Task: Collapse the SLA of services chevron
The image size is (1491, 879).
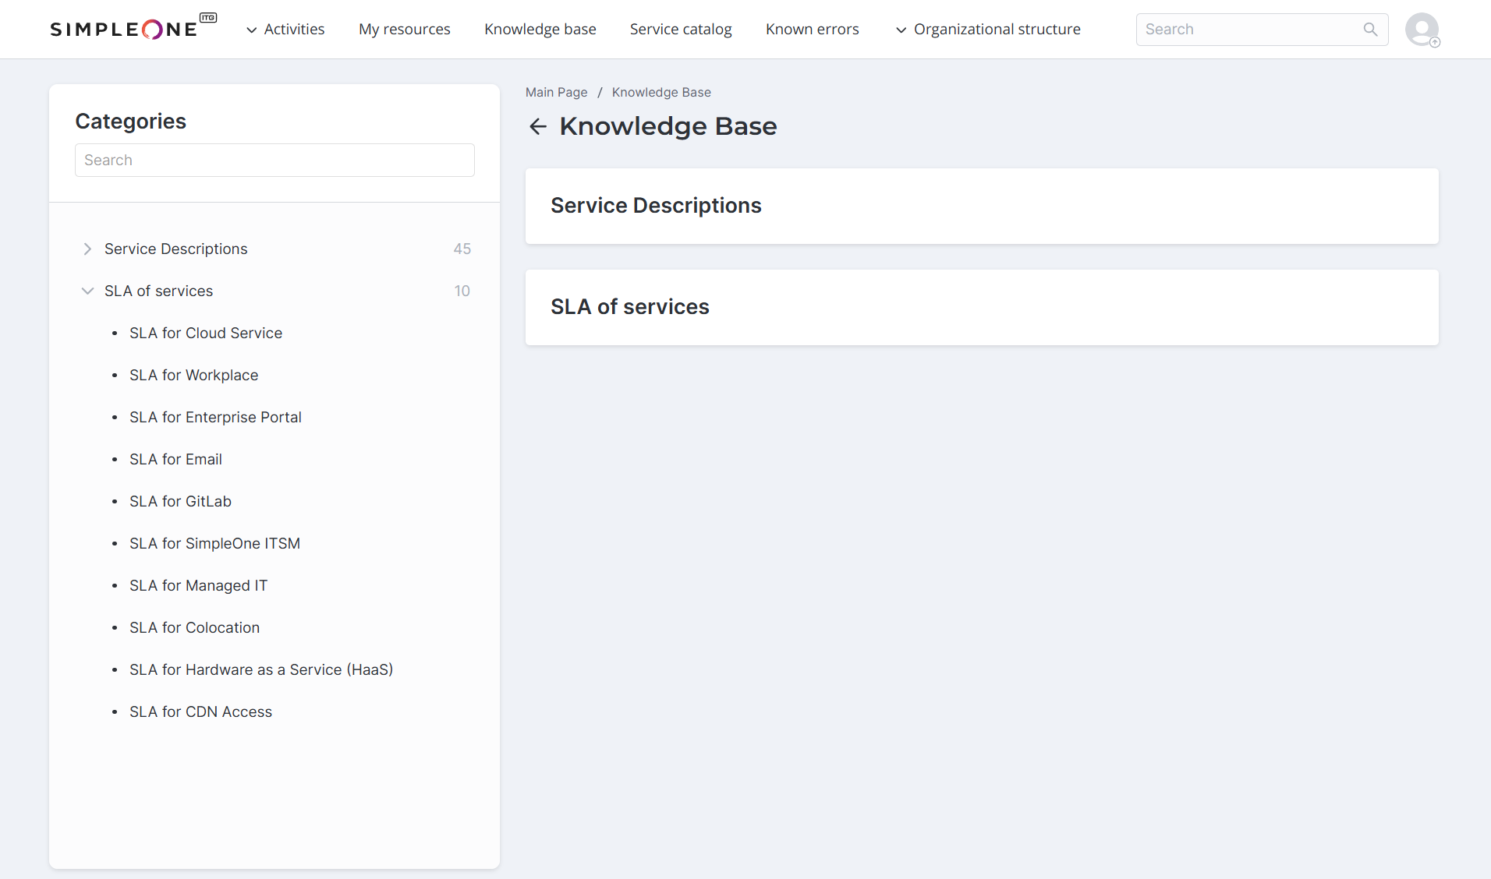Action: [87, 291]
